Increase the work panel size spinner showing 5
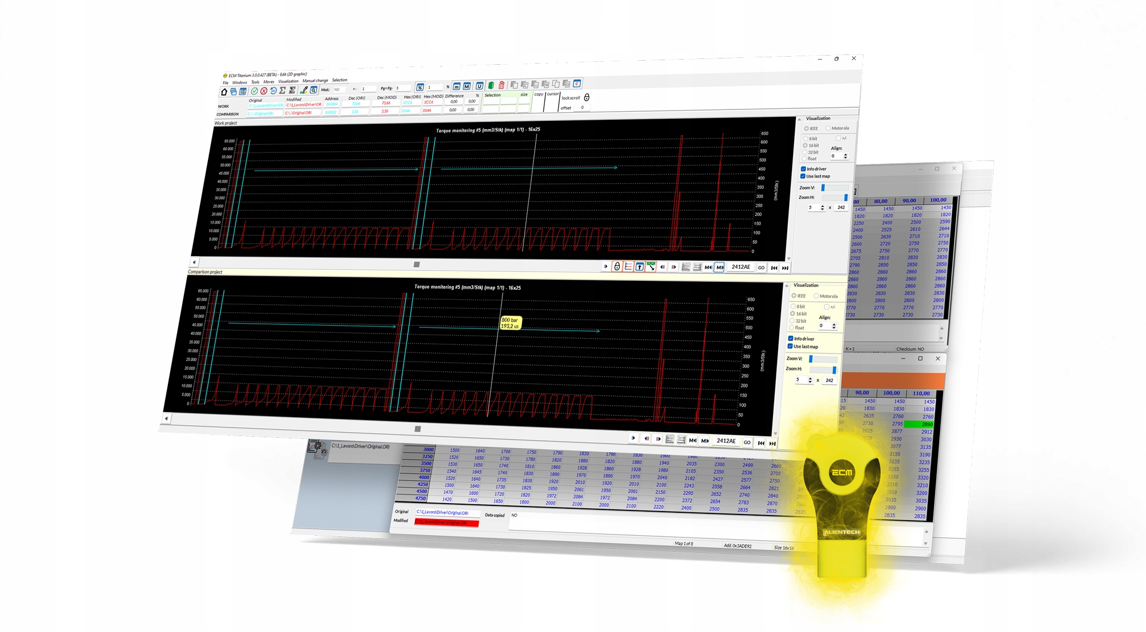The height and width of the screenshot is (632, 1146). (x=822, y=206)
